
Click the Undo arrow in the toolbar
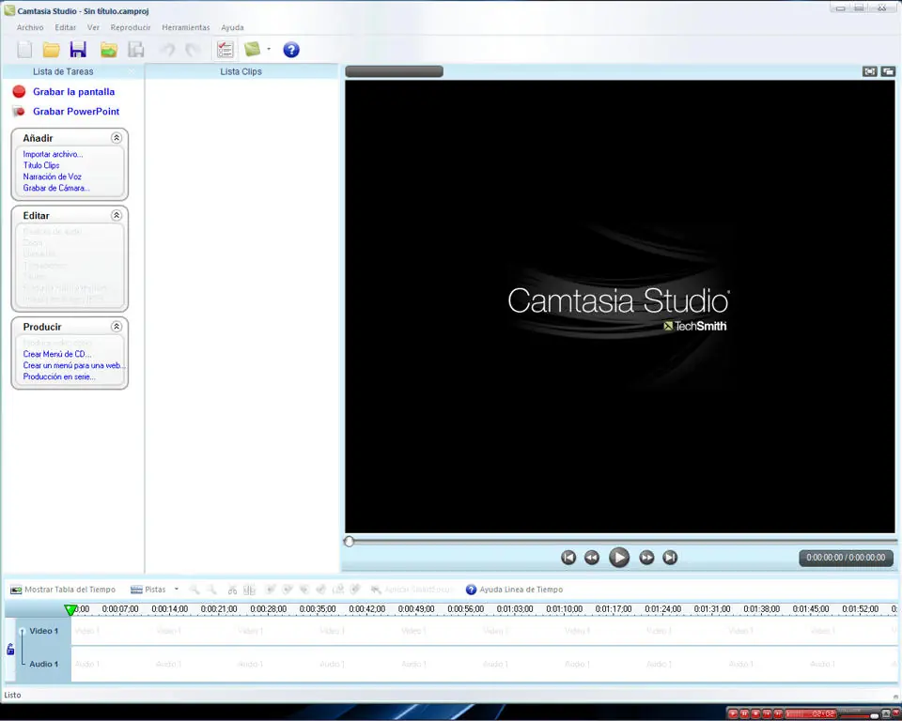pyautogui.click(x=168, y=50)
